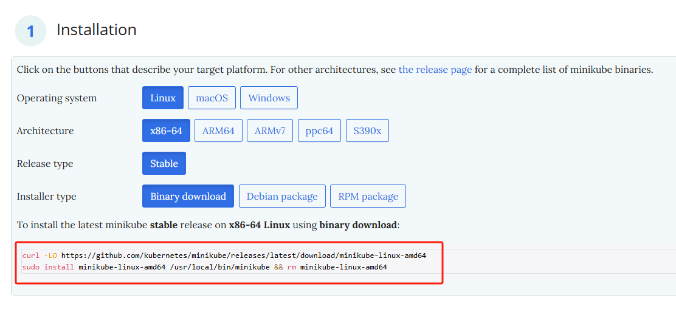Select S390x architecture option

(367, 131)
